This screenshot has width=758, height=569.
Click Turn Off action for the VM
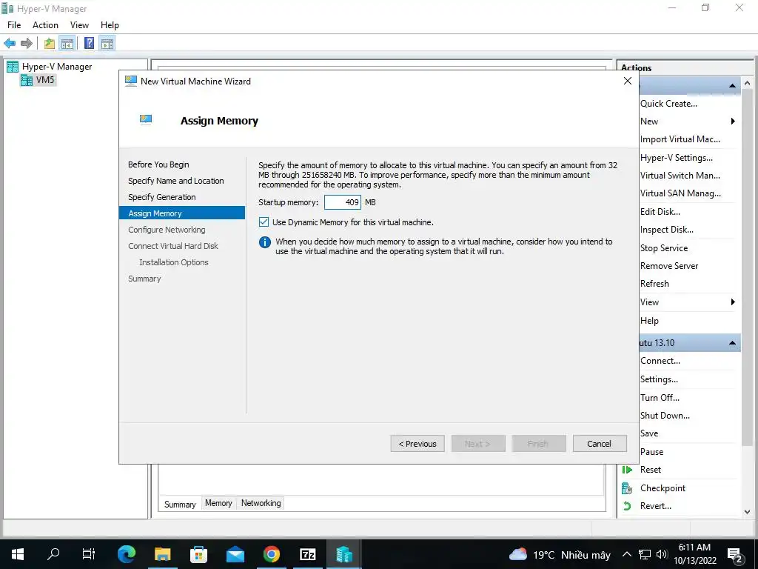(660, 398)
